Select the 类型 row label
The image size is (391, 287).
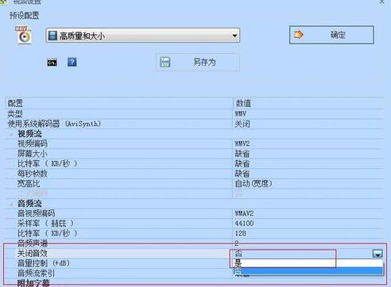(15, 114)
